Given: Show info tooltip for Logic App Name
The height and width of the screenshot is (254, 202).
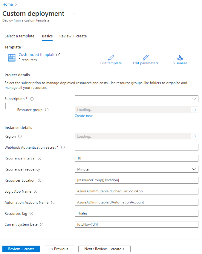Looking at the screenshot, I should (x=36, y=191).
